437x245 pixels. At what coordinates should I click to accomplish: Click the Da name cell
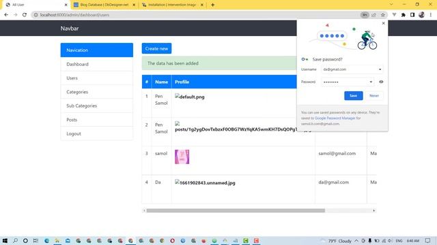[158, 182]
